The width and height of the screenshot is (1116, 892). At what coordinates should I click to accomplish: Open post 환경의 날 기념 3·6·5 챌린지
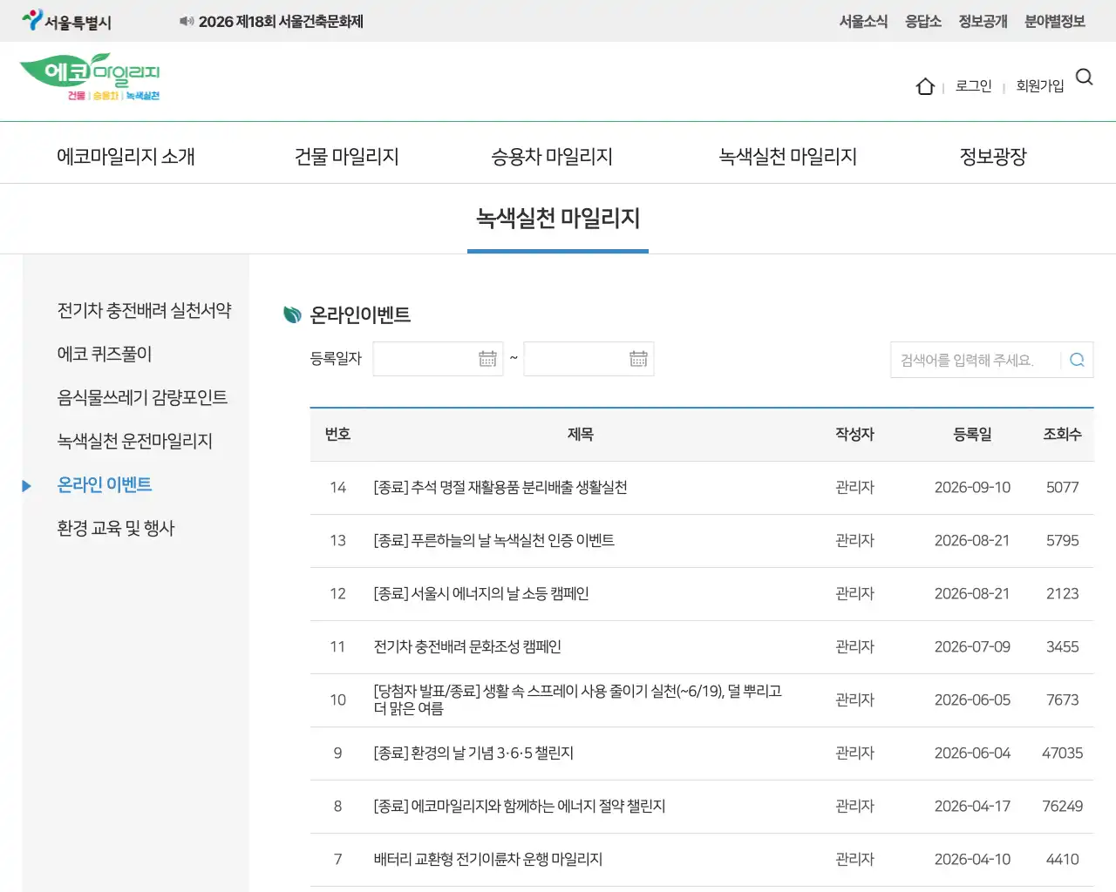473,753
